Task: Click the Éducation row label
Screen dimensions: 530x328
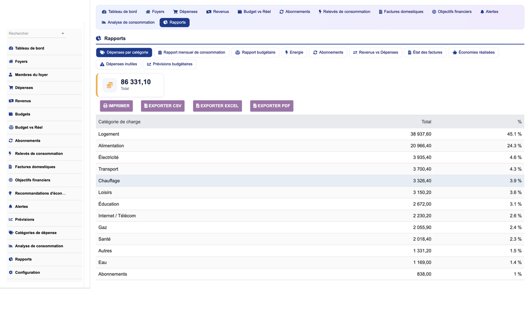Action: point(109,204)
